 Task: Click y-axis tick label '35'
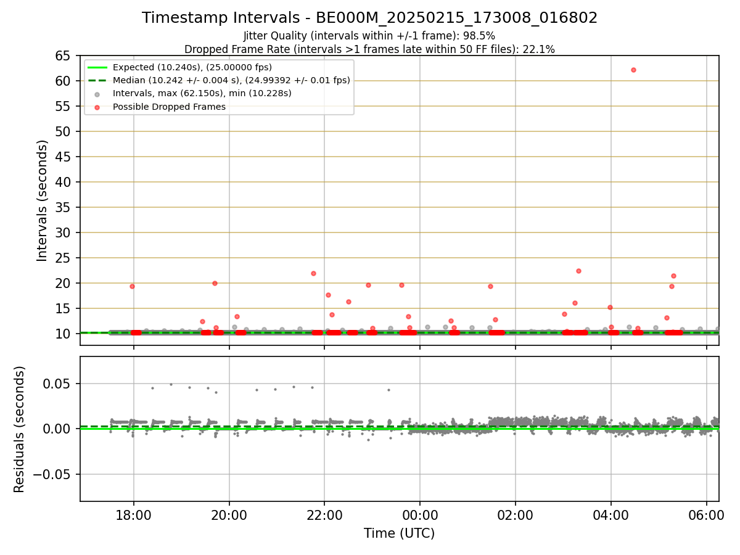[63, 207]
